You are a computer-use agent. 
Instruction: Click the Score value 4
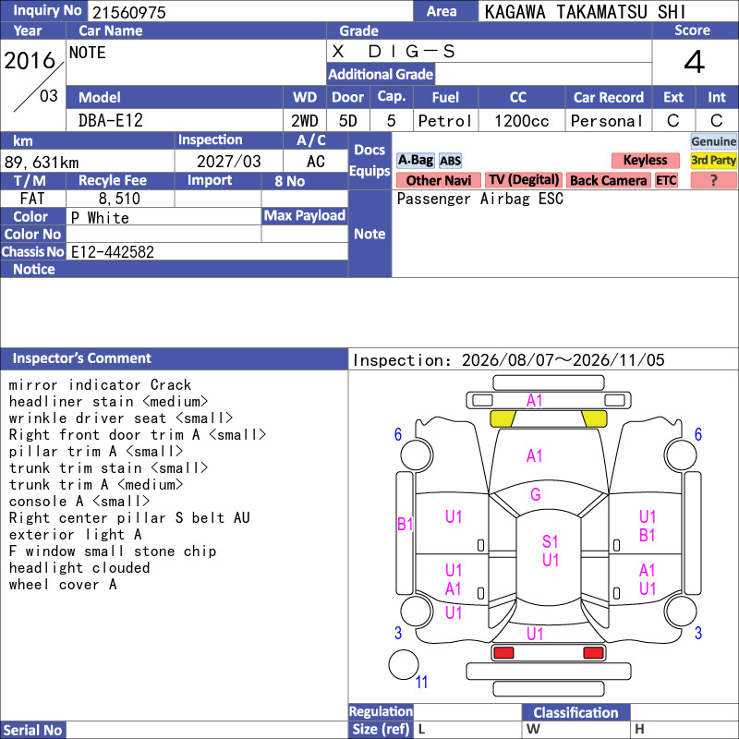click(x=695, y=62)
